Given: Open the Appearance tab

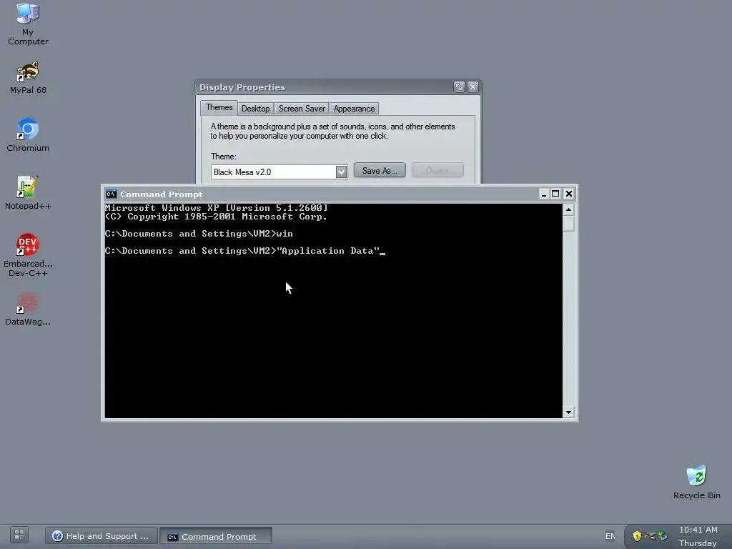Looking at the screenshot, I should coord(354,109).
